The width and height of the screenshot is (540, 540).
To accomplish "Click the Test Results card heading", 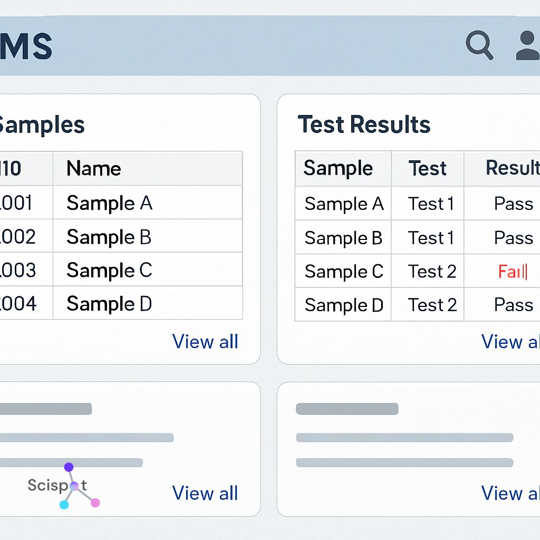I will point(364,124).
